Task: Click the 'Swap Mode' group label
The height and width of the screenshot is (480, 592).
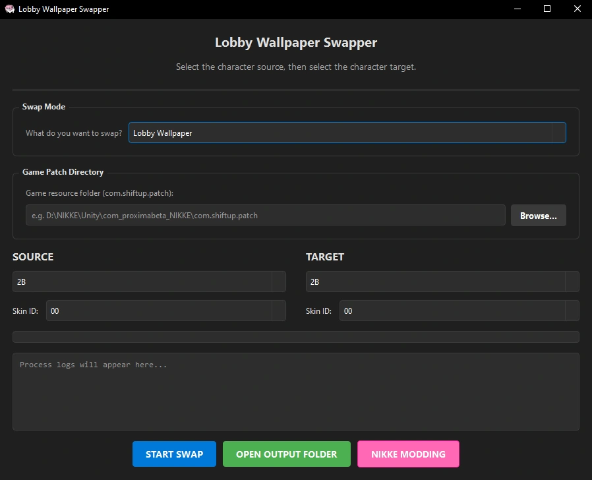Action: coord(44,107)
